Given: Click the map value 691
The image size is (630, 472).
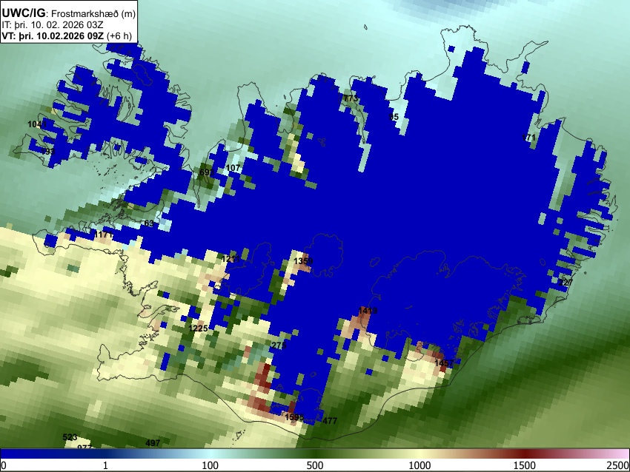Looking at the screenshot, I should click(x=207, y=172).
